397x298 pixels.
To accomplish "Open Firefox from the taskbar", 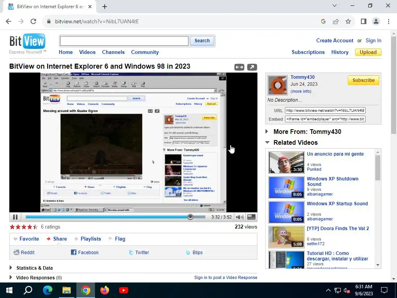I will click(x=105, y=290).
